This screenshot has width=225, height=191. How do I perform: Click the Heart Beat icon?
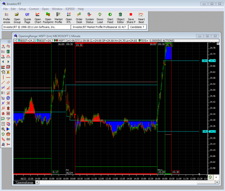click(141, 18)
